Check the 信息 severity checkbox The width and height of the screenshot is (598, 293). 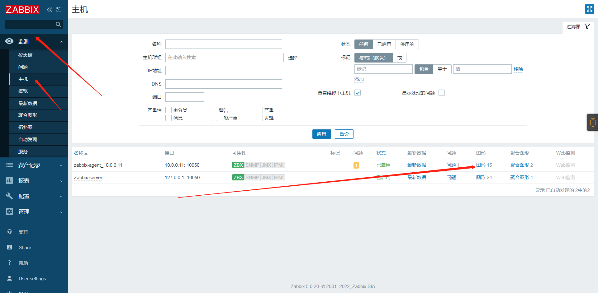tap(168, 118)
